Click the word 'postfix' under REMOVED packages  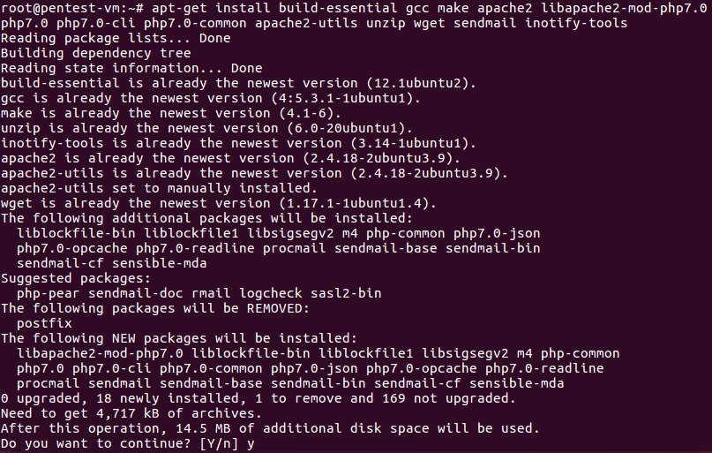click(44, 323)
